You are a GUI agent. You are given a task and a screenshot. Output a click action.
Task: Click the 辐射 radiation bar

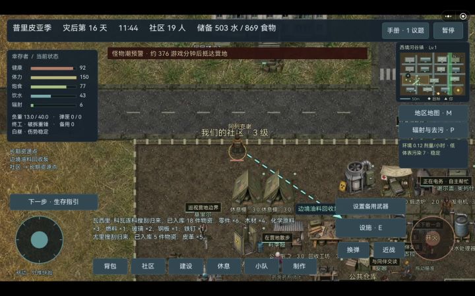[x=53, y=105]
